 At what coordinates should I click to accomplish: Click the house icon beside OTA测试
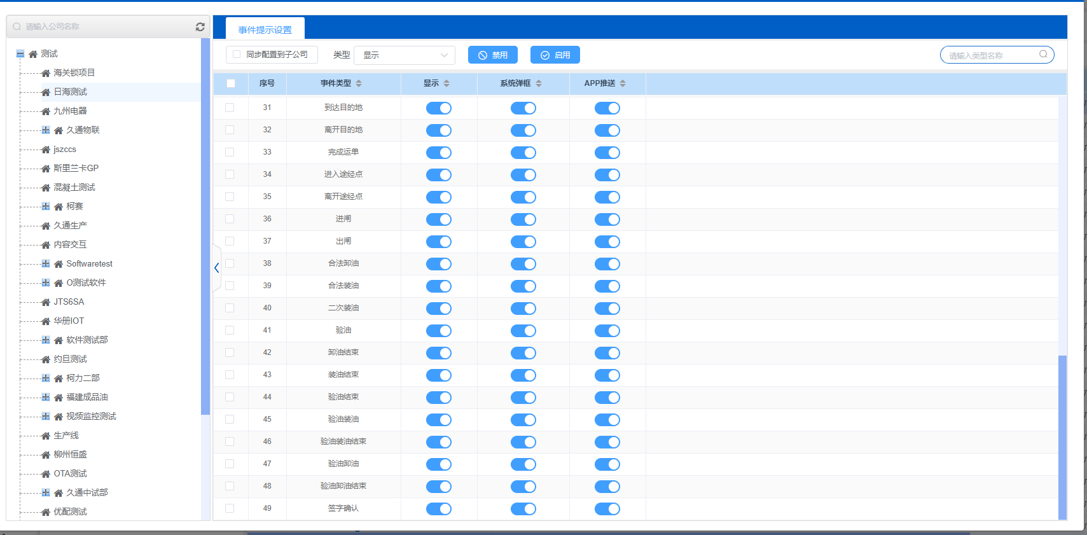[x=46, y=474]
